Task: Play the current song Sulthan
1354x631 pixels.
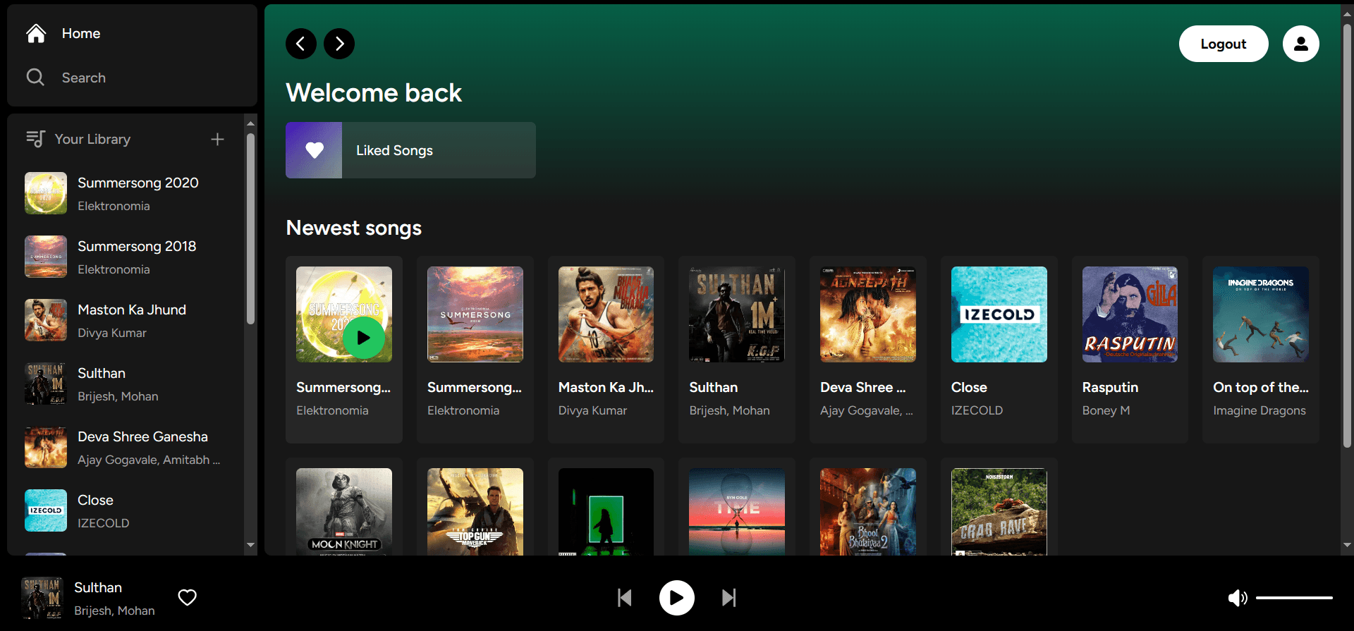Action: [677, 598]
